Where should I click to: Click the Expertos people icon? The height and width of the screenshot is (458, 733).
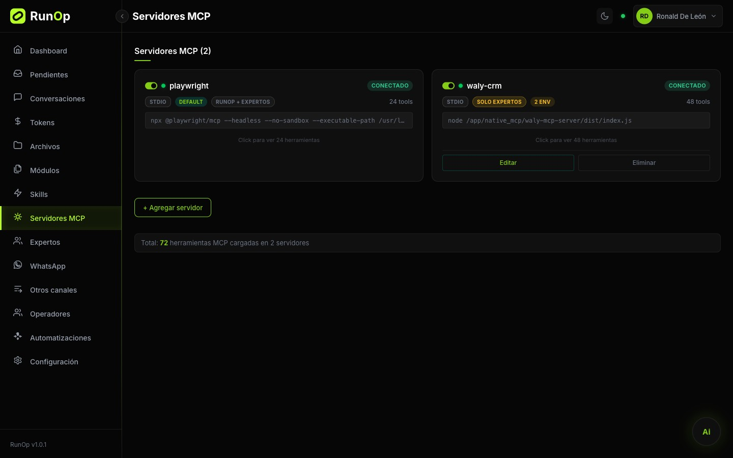click(x=18, y=241)
